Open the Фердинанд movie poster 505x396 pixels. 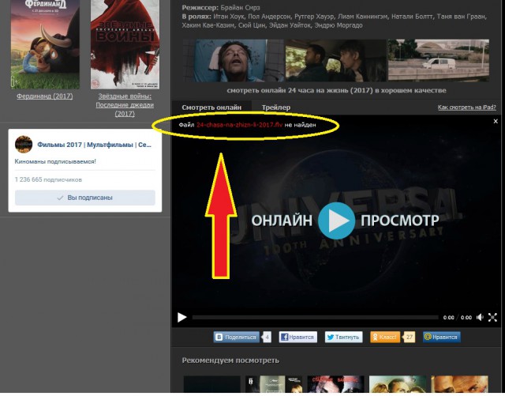tap(45, 44)
